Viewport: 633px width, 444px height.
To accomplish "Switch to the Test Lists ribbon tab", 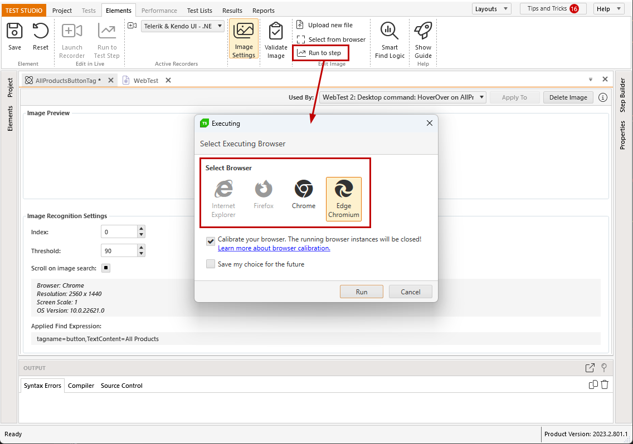I will click(x=199, y=11).
